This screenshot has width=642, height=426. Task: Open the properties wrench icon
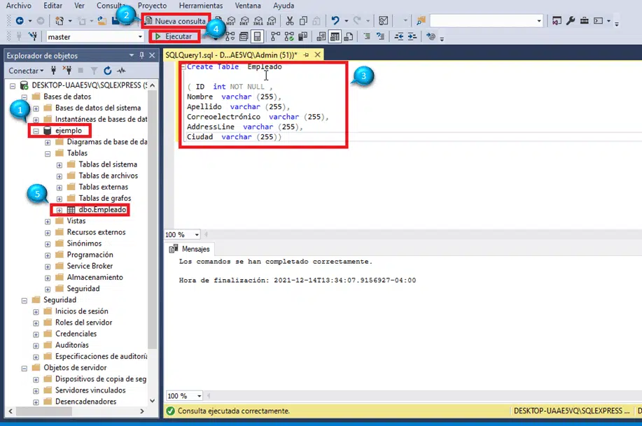tap(570, 21)
